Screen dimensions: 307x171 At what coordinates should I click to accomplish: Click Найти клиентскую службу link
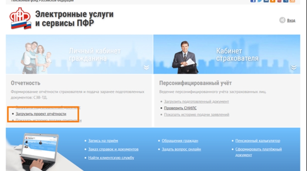[x=111, y=158]
